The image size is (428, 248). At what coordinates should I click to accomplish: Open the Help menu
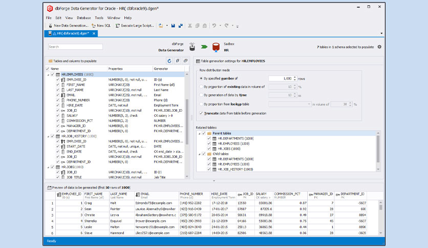(x=128, y=18)
